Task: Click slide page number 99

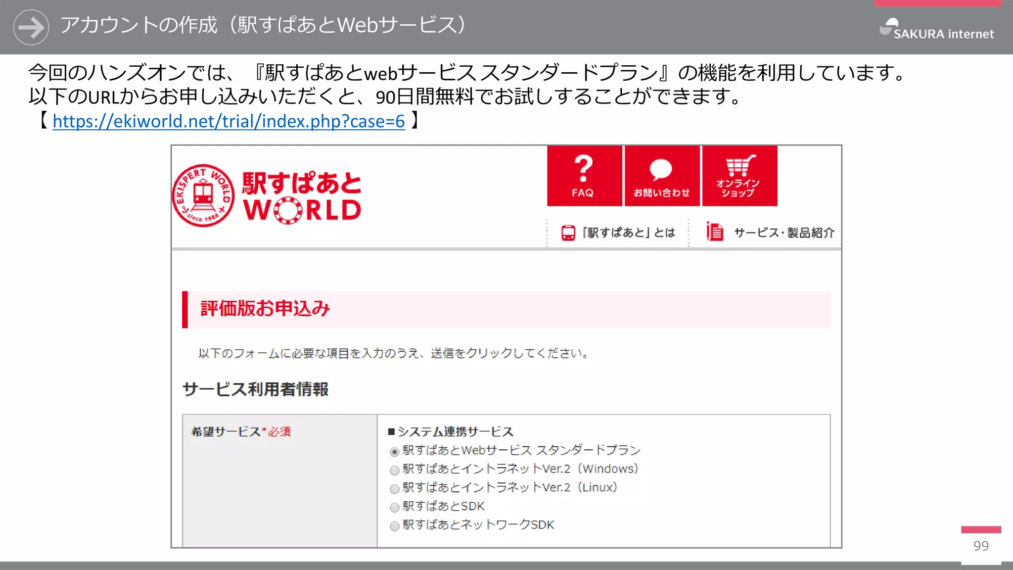Action: click(x=981, y=546)
